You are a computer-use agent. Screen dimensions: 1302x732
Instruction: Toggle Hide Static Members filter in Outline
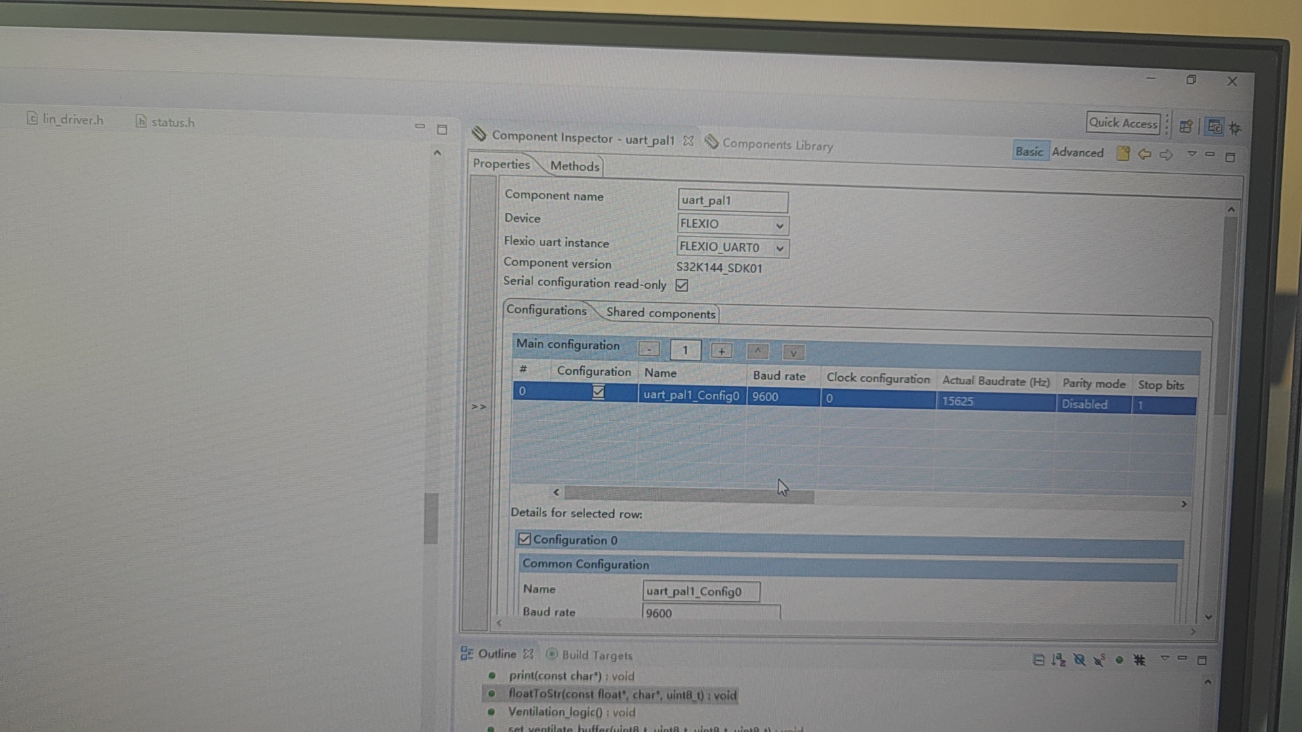tap(1099, 659)
